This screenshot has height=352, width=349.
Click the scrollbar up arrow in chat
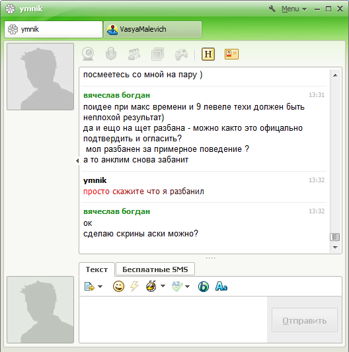click(335, 75)
